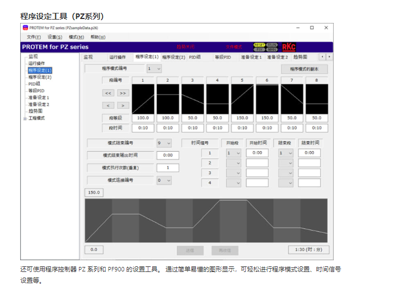Click the greyed 再改信 button
Viewport: 393px width, 291px height.
225,250
